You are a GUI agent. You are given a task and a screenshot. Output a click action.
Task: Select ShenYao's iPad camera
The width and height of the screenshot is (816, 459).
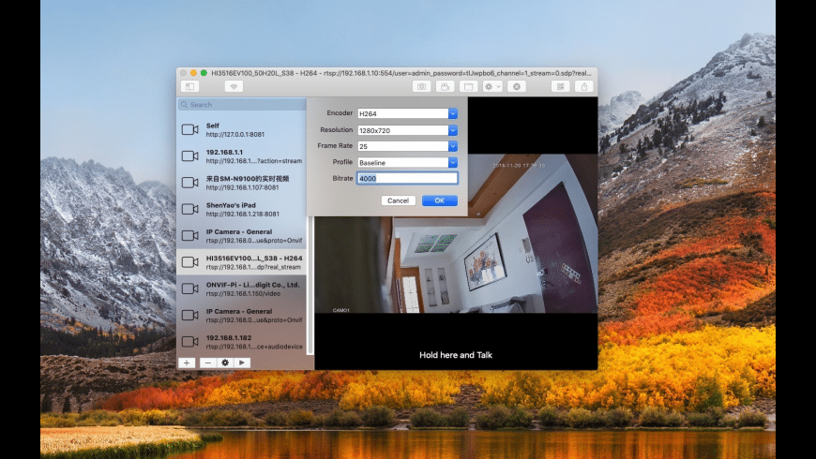tap(241, 209)
